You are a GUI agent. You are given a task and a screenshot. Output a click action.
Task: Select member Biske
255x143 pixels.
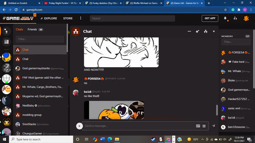point(235,81)
